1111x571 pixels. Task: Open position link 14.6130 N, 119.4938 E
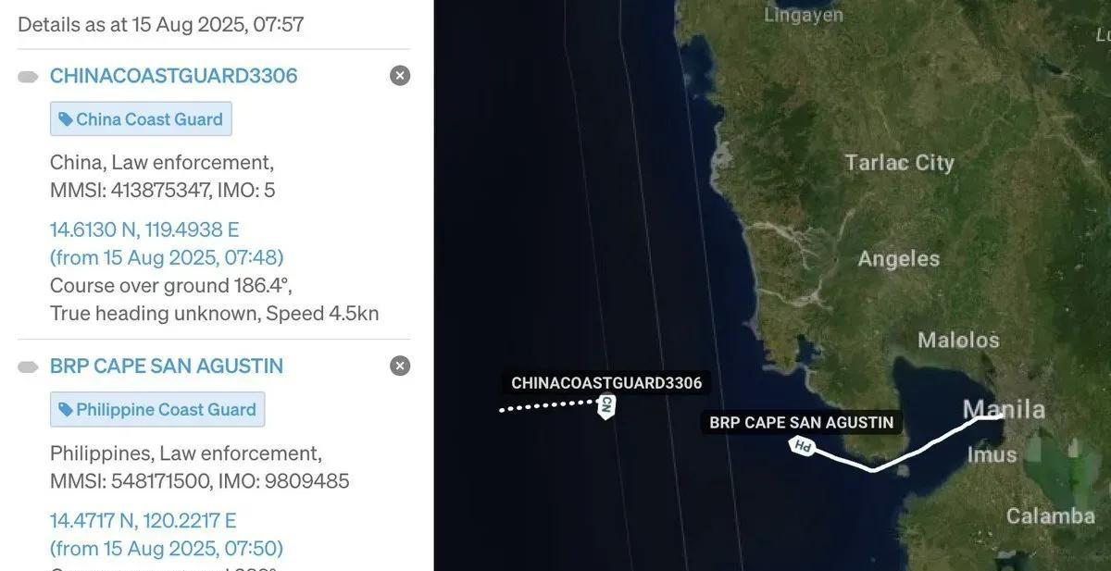click(x=144, y=230)
